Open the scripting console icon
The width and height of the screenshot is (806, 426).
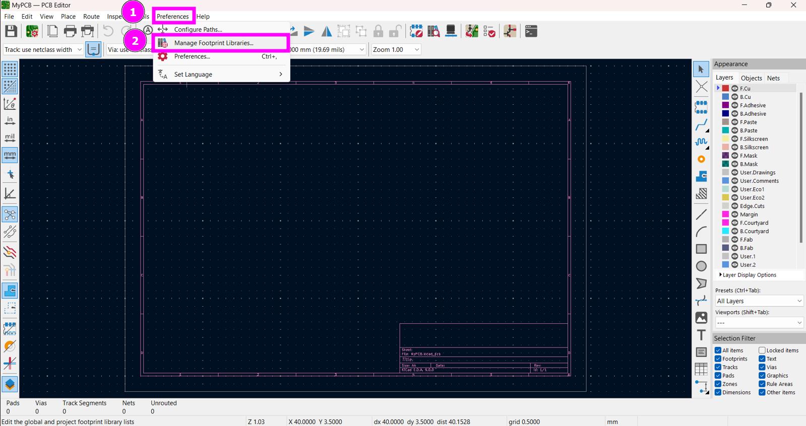tap(531, 31)
